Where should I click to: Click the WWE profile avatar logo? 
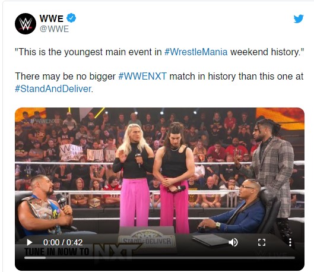click(26, 24)
